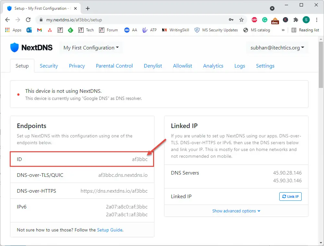View the Analytics tab
The width and height of the screenshot is (324, 246).
[213, 66]
